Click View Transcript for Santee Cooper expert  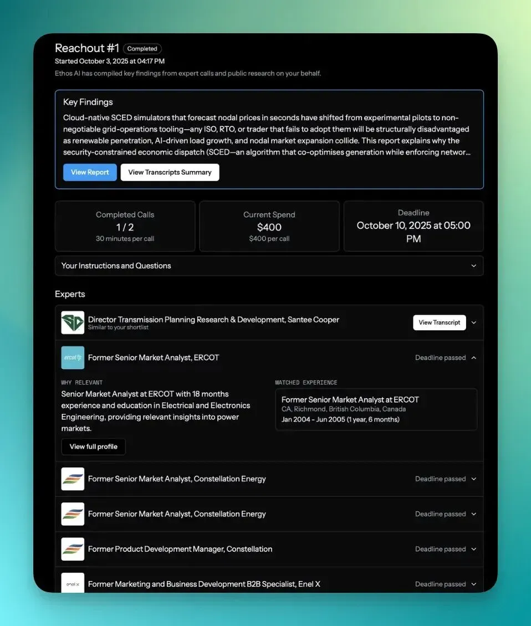pyautogui.click(x=440, y=322)
